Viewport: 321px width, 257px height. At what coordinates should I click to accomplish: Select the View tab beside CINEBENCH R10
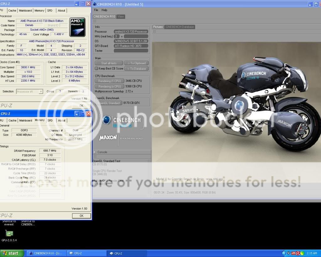point(121,16)
